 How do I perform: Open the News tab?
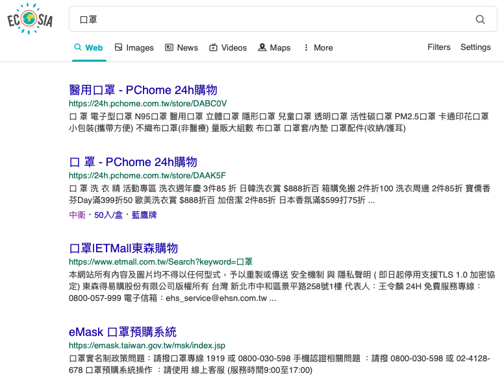click(182, 48)
